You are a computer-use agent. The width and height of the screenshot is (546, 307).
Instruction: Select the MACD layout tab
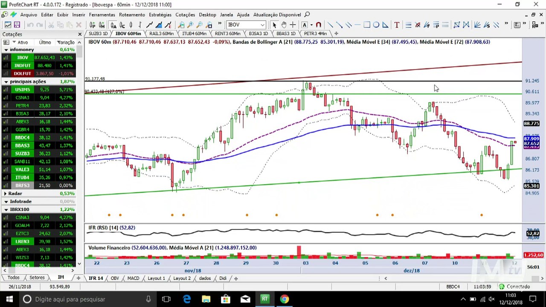click(133, 278)
